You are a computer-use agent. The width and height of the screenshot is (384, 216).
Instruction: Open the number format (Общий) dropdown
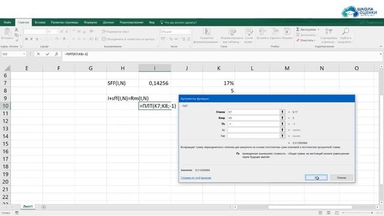pos(190,32)
